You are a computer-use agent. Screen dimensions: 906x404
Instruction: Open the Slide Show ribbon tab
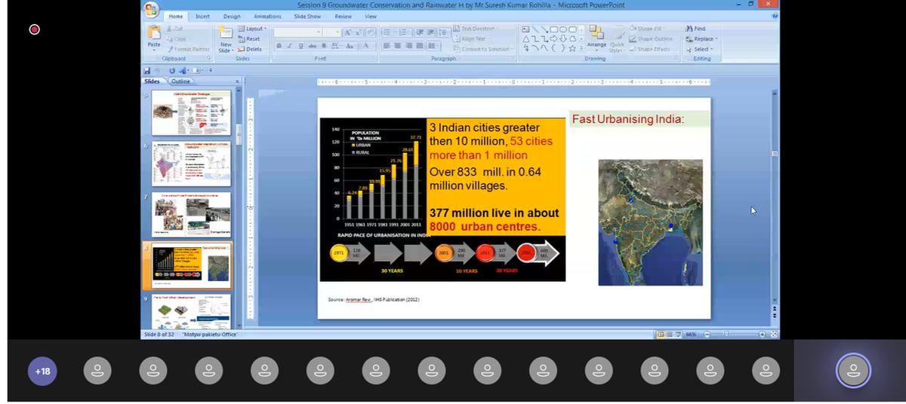tap(307, 16)
